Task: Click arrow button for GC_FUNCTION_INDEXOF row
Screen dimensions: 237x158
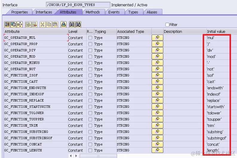Action: [x=158, y=94]
